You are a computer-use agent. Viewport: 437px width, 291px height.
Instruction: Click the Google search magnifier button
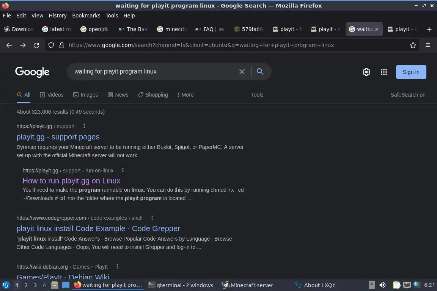260,72
